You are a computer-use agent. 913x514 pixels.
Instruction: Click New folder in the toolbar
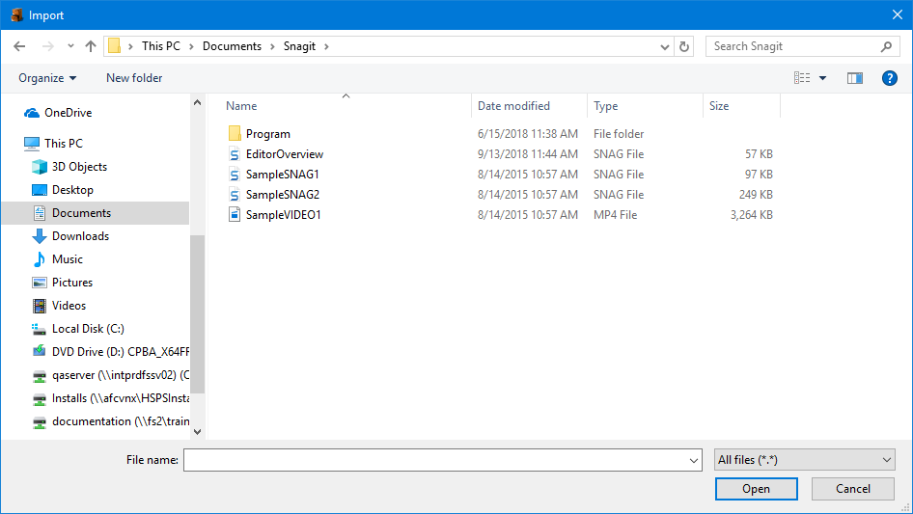click(x=134, y=78)
